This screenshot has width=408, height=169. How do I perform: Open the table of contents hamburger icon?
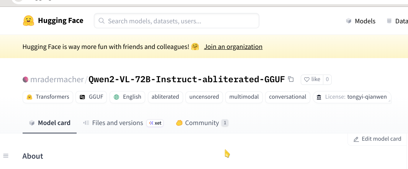point(6,156)
